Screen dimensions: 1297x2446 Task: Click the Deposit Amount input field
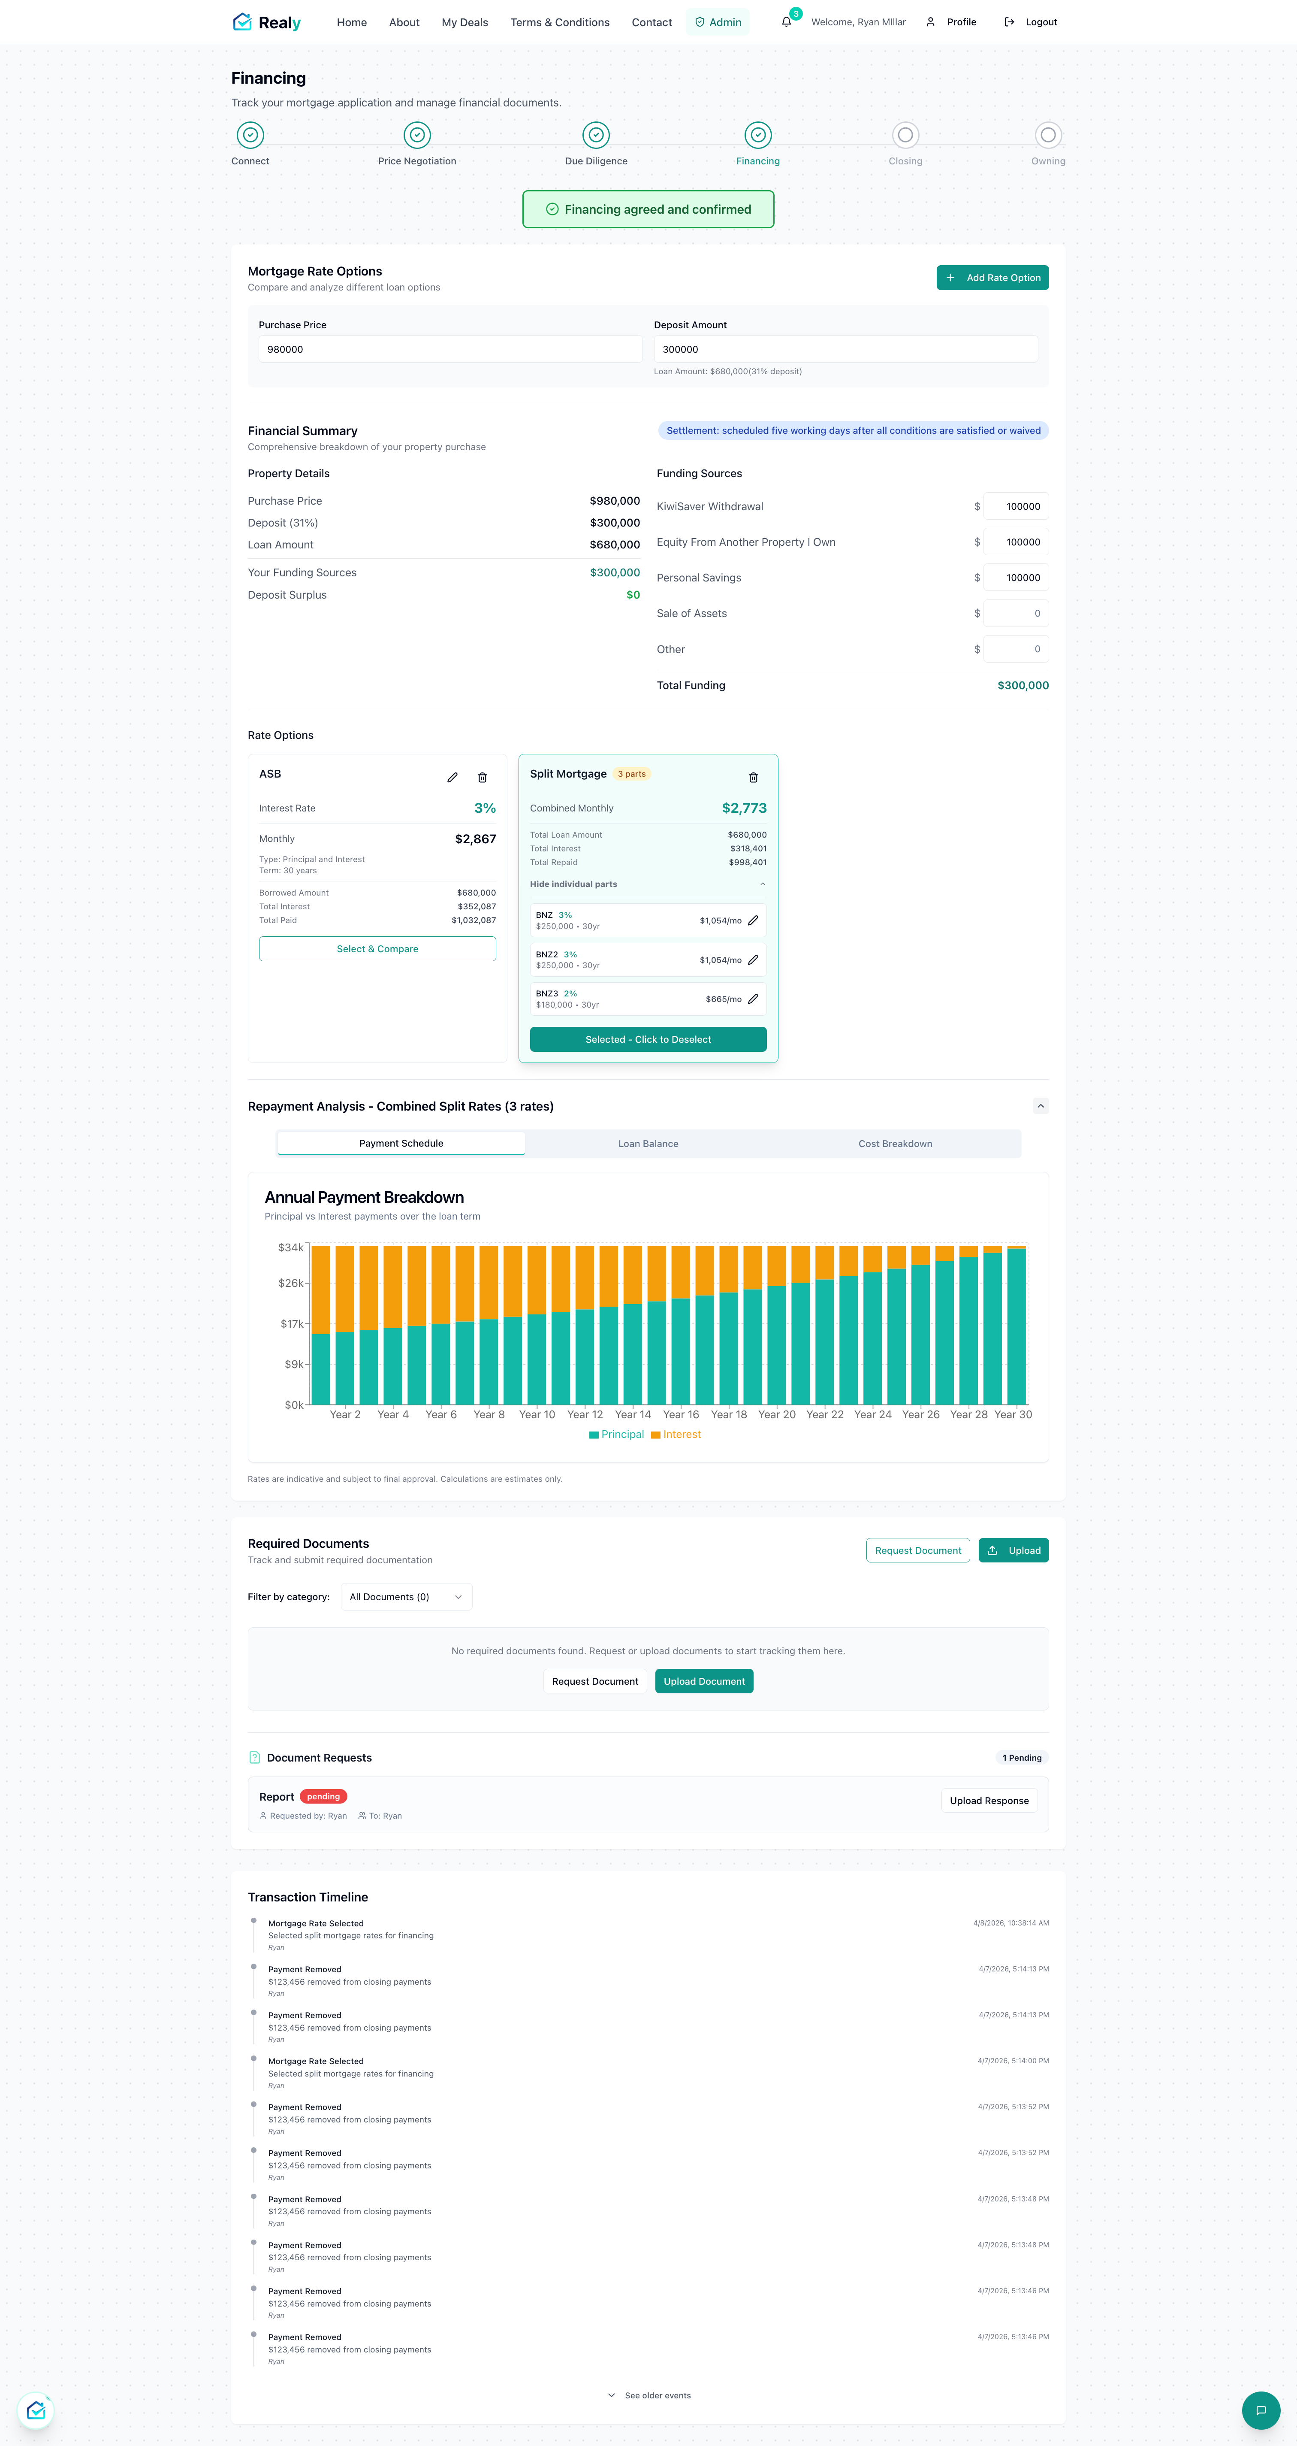[x=845, y=349]
